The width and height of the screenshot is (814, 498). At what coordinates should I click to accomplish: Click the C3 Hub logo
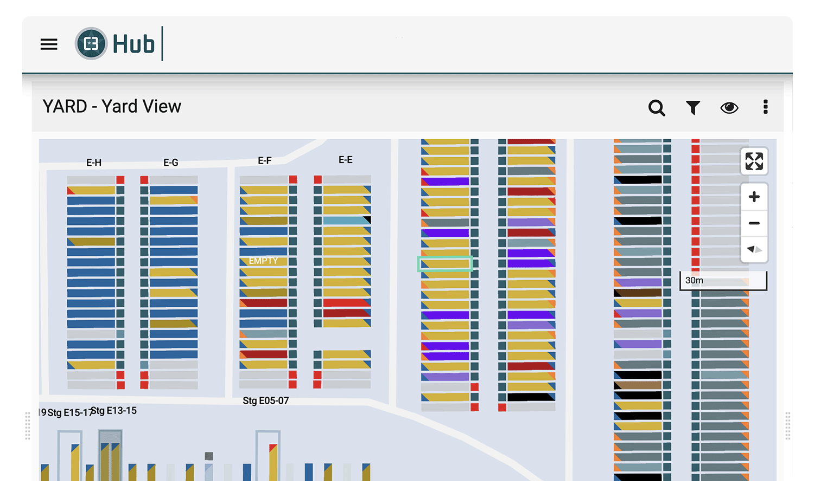tap(115, 44)
